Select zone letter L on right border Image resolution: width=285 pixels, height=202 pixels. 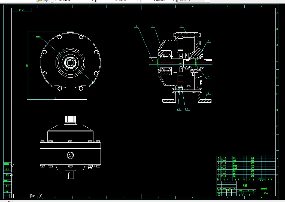coord(277,191)
